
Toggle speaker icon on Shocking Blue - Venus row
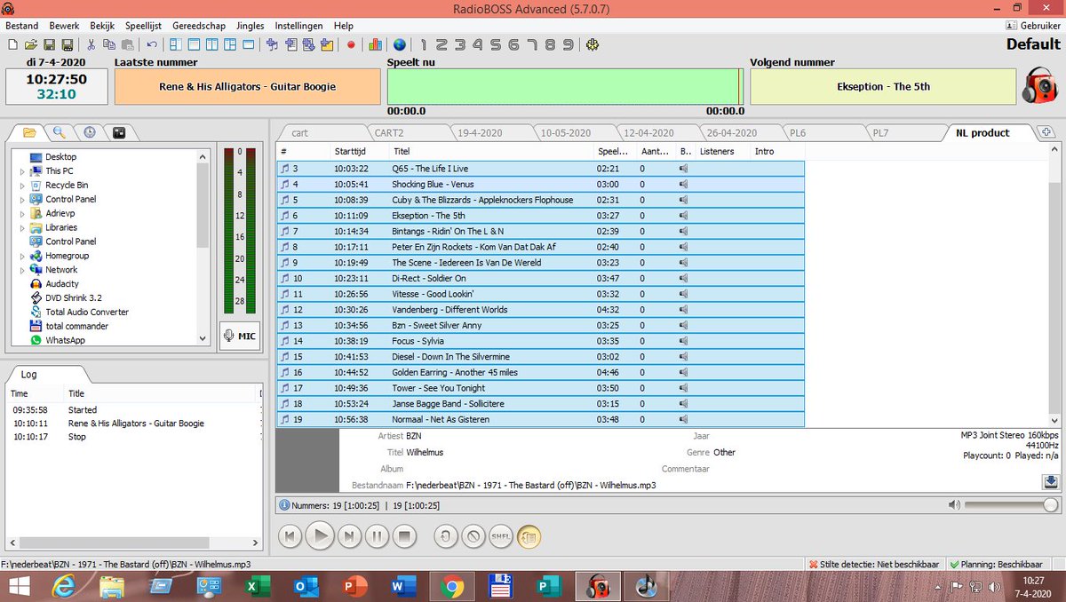(684, 184)
